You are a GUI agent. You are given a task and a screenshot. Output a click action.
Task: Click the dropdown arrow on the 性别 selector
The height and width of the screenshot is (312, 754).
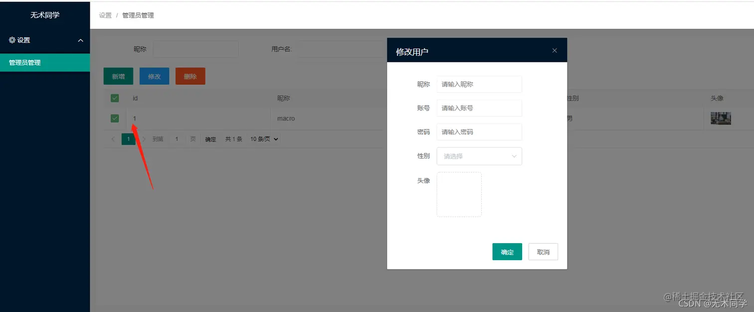pos(514,156)
